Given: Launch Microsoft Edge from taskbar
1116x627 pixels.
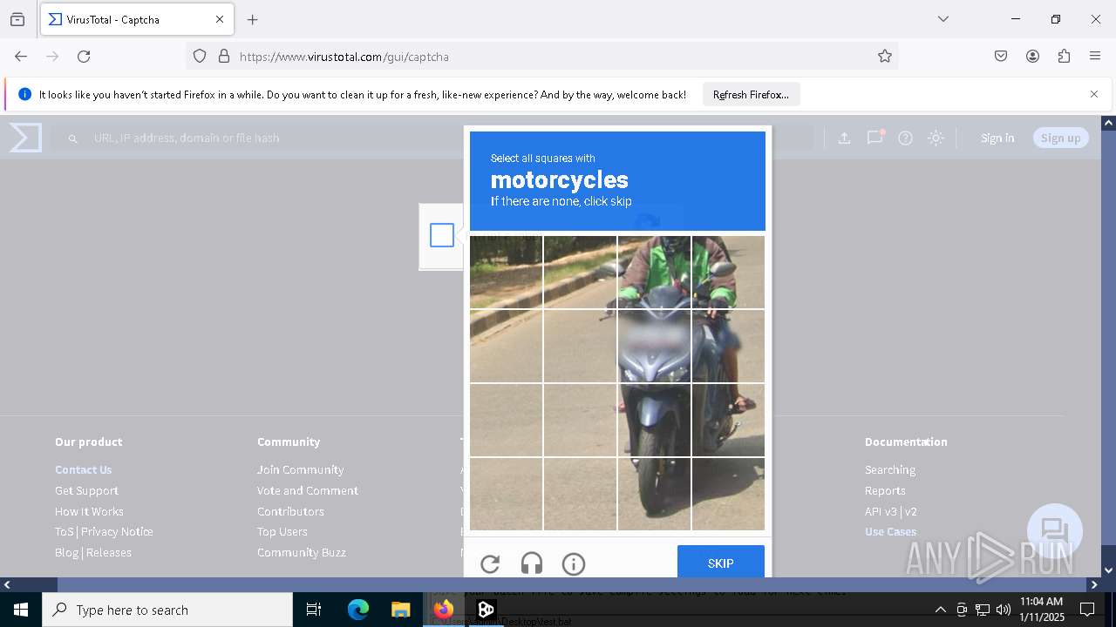Looking at the screenshot, I should click(358, 610).
